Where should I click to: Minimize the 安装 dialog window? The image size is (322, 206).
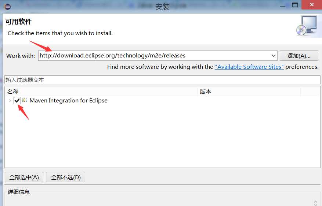283,5
